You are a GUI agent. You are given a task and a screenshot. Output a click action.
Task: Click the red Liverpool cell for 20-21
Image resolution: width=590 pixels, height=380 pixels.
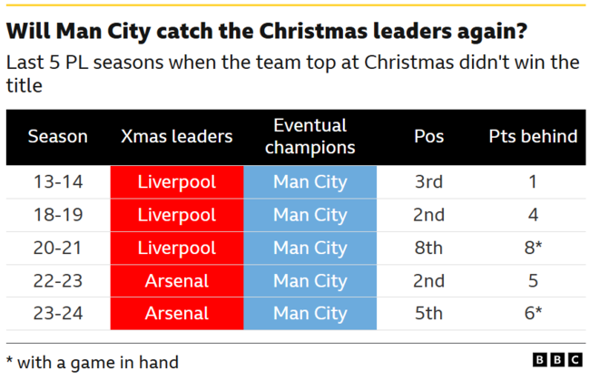[x=176, y=248]
